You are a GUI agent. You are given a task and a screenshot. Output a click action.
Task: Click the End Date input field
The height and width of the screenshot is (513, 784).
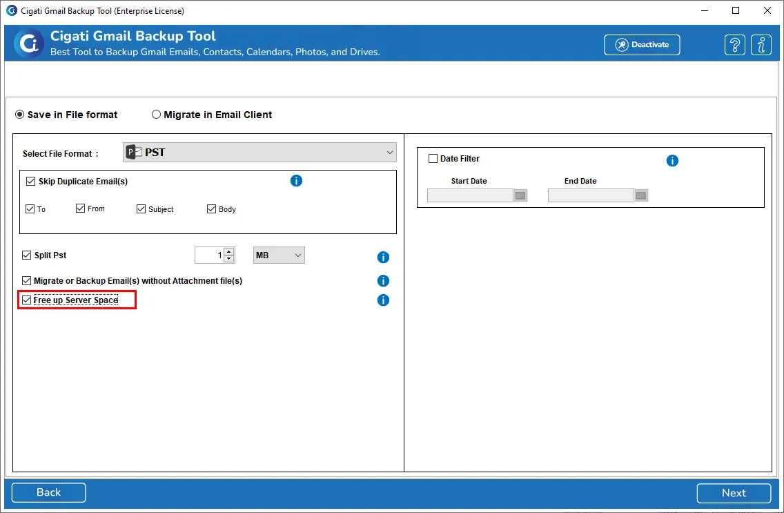pyautogui.click(x=591, y=195)
